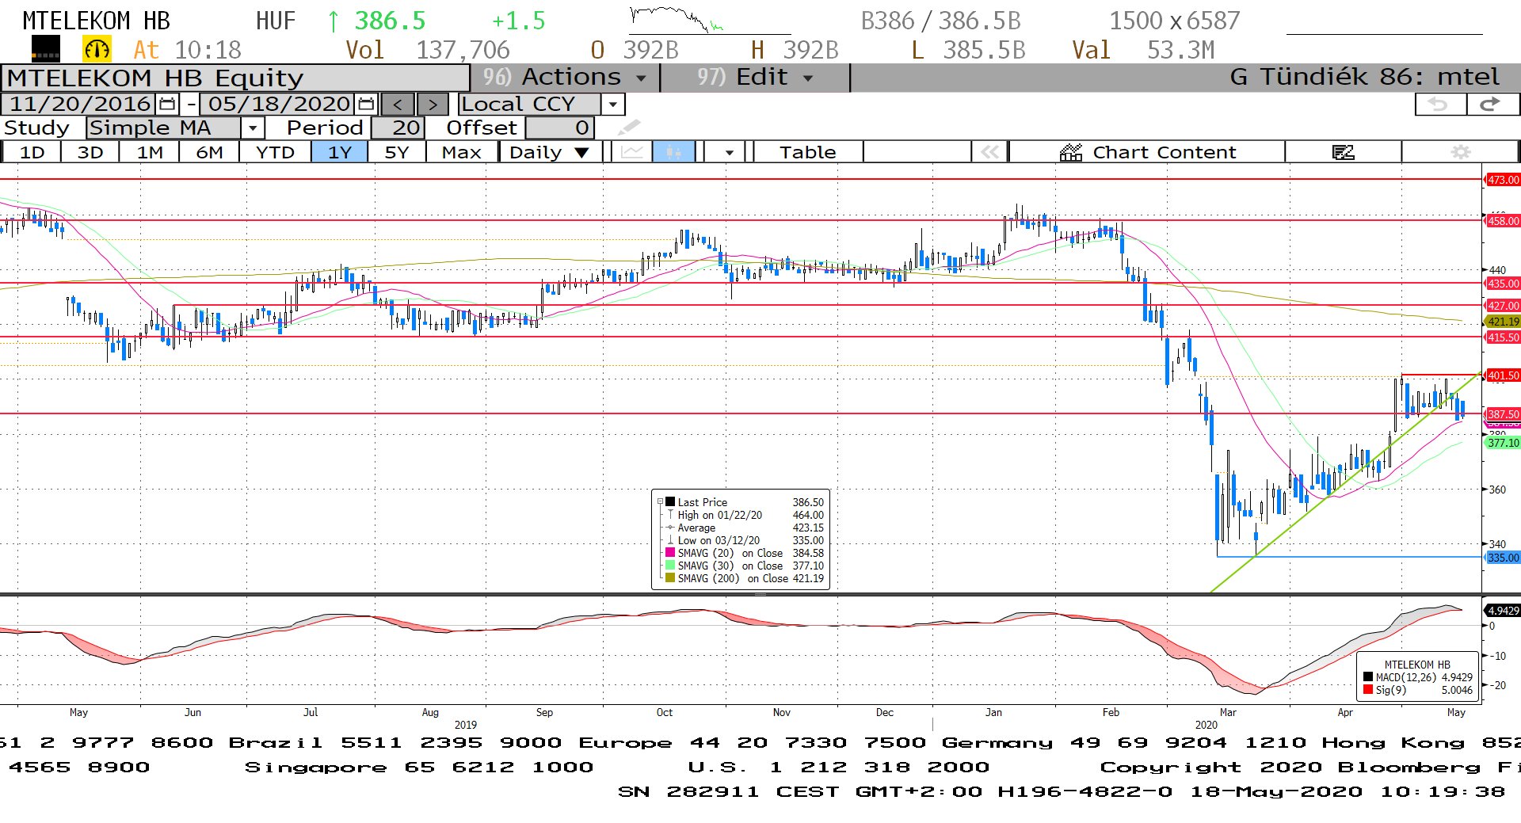The width and height of the screenshot is (1521, 823).
Task: Click the yellow gauge icon near At
Action: pyautogui.click(x=97, y=50)
